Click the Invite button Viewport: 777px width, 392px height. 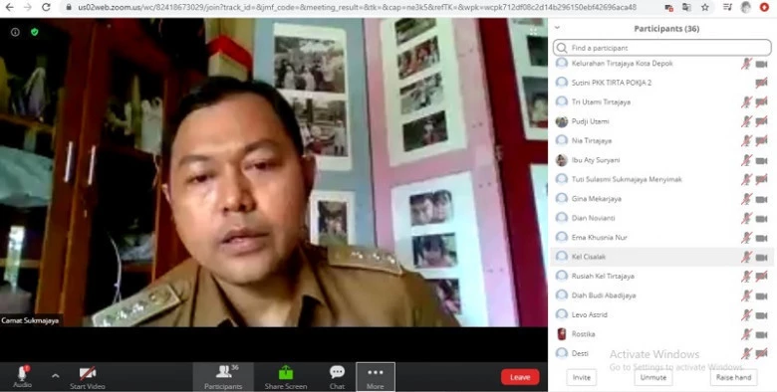coord(582,377)
